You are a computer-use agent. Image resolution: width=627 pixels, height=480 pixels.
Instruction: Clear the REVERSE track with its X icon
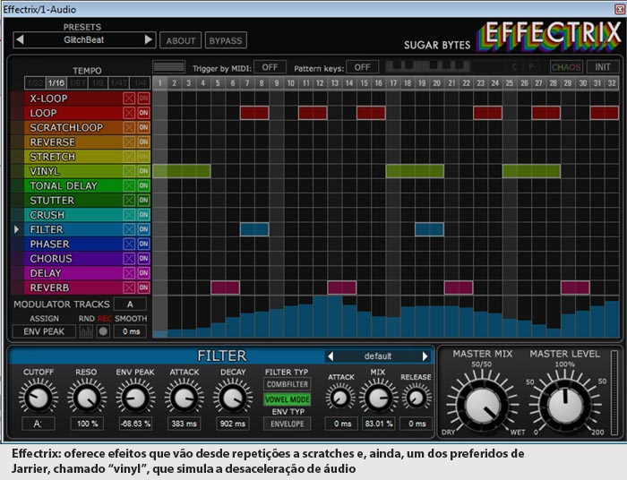pos(129,141)
